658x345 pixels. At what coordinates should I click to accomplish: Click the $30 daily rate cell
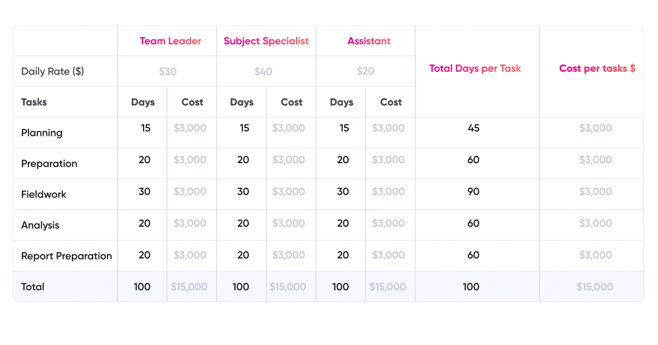168,72
